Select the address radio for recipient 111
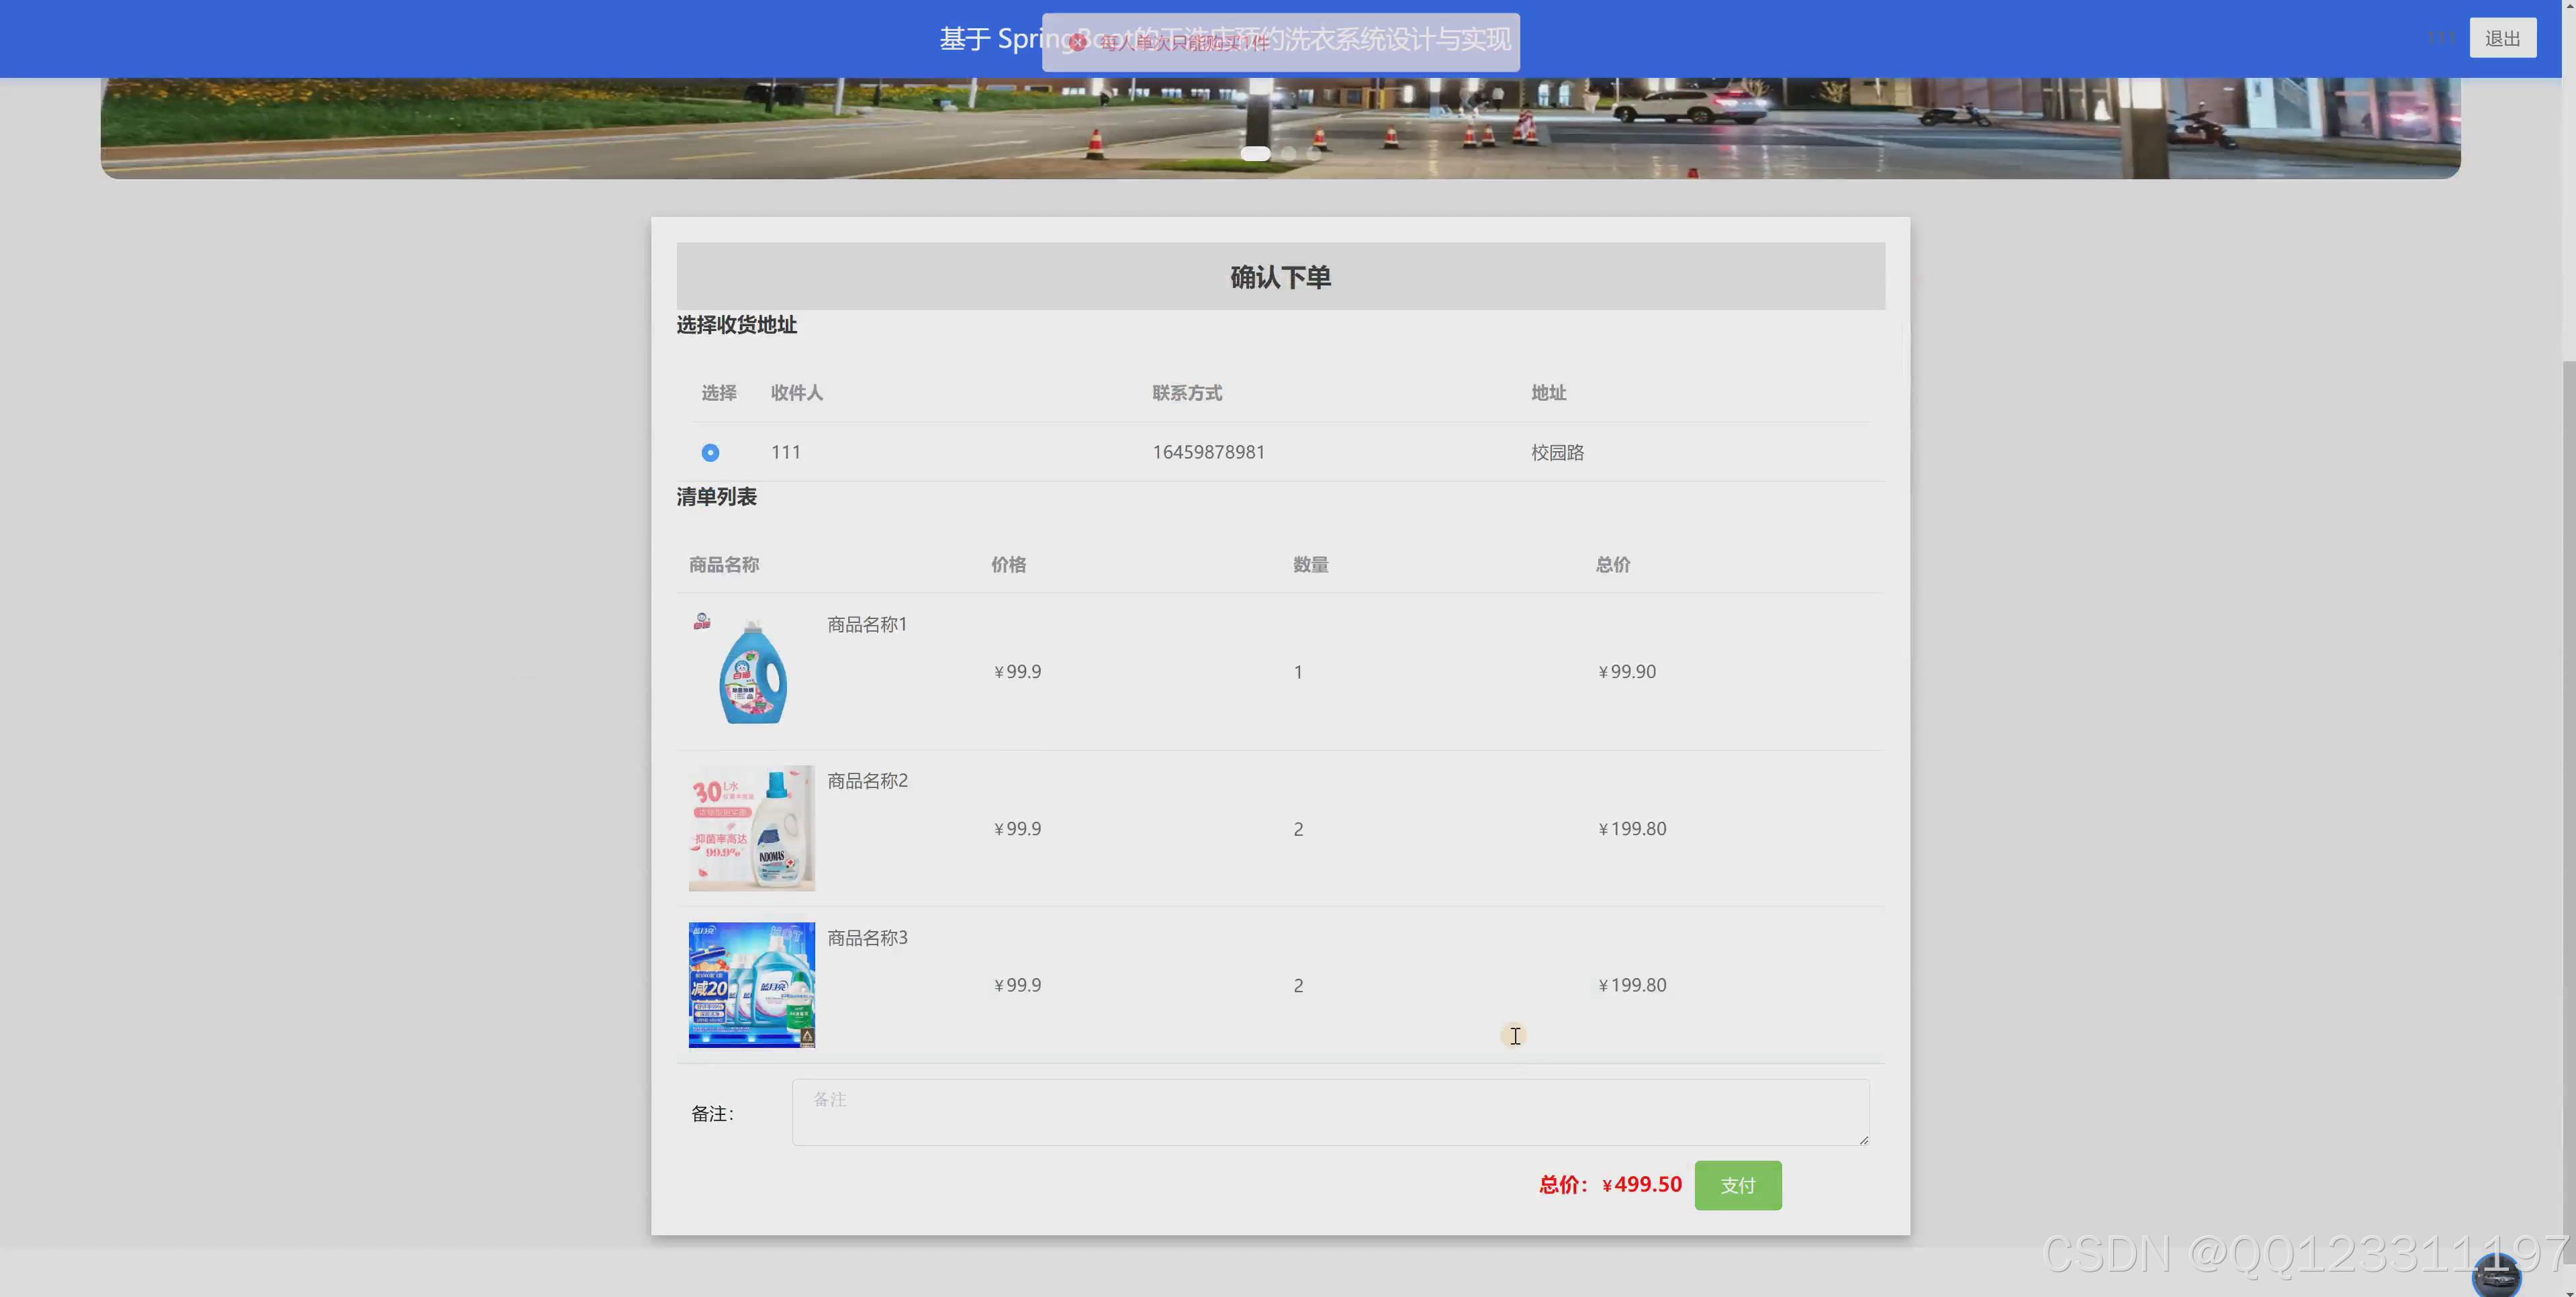 pyautogui.click(x=710, y=453)
